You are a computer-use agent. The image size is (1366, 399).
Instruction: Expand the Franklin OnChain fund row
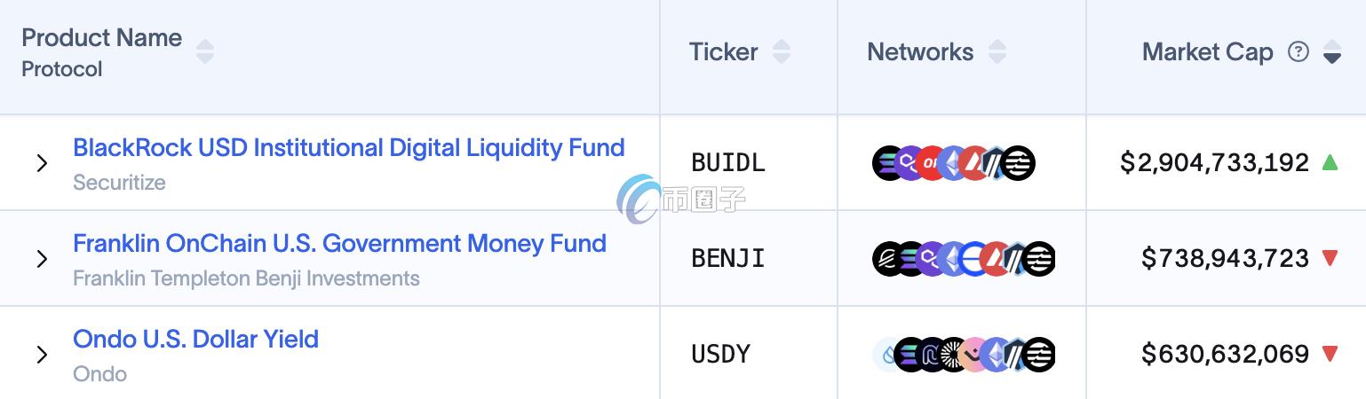pos(42,259)
